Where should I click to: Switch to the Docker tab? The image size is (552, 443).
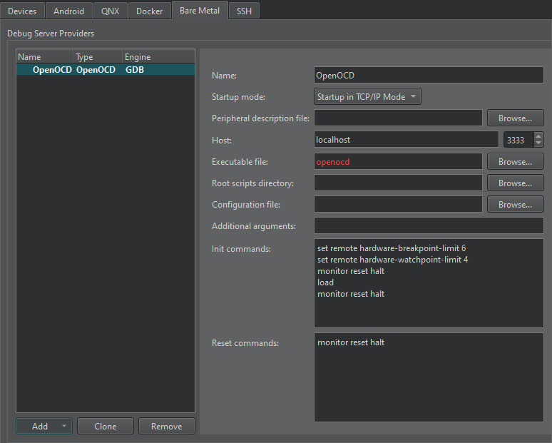150,11
